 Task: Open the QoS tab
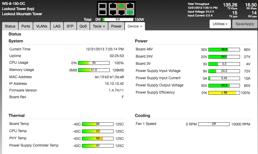(x=83, y=26)
